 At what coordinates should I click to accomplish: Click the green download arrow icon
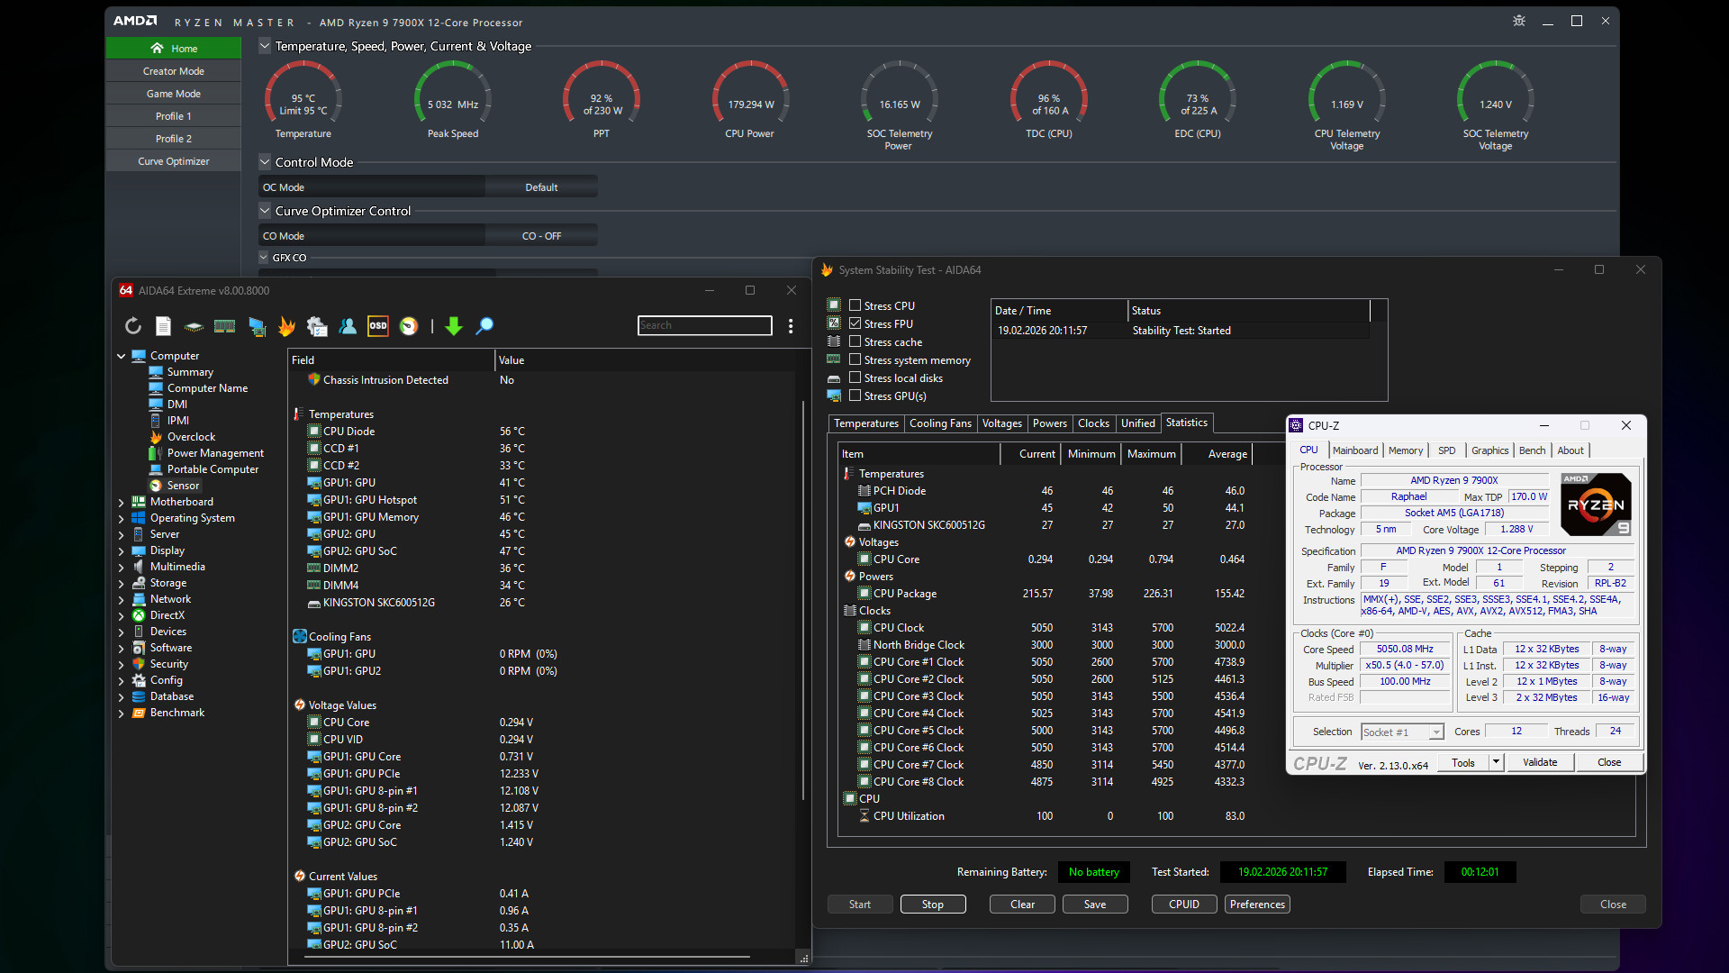tap(454, 326)
